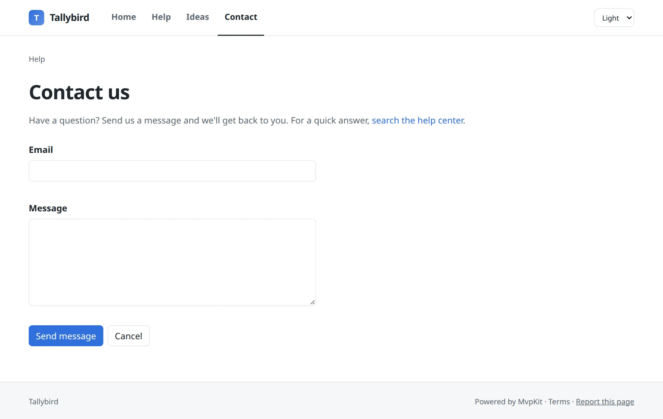Select the Contact nav tab
This screenshot has height=419, width=663.
241,17
